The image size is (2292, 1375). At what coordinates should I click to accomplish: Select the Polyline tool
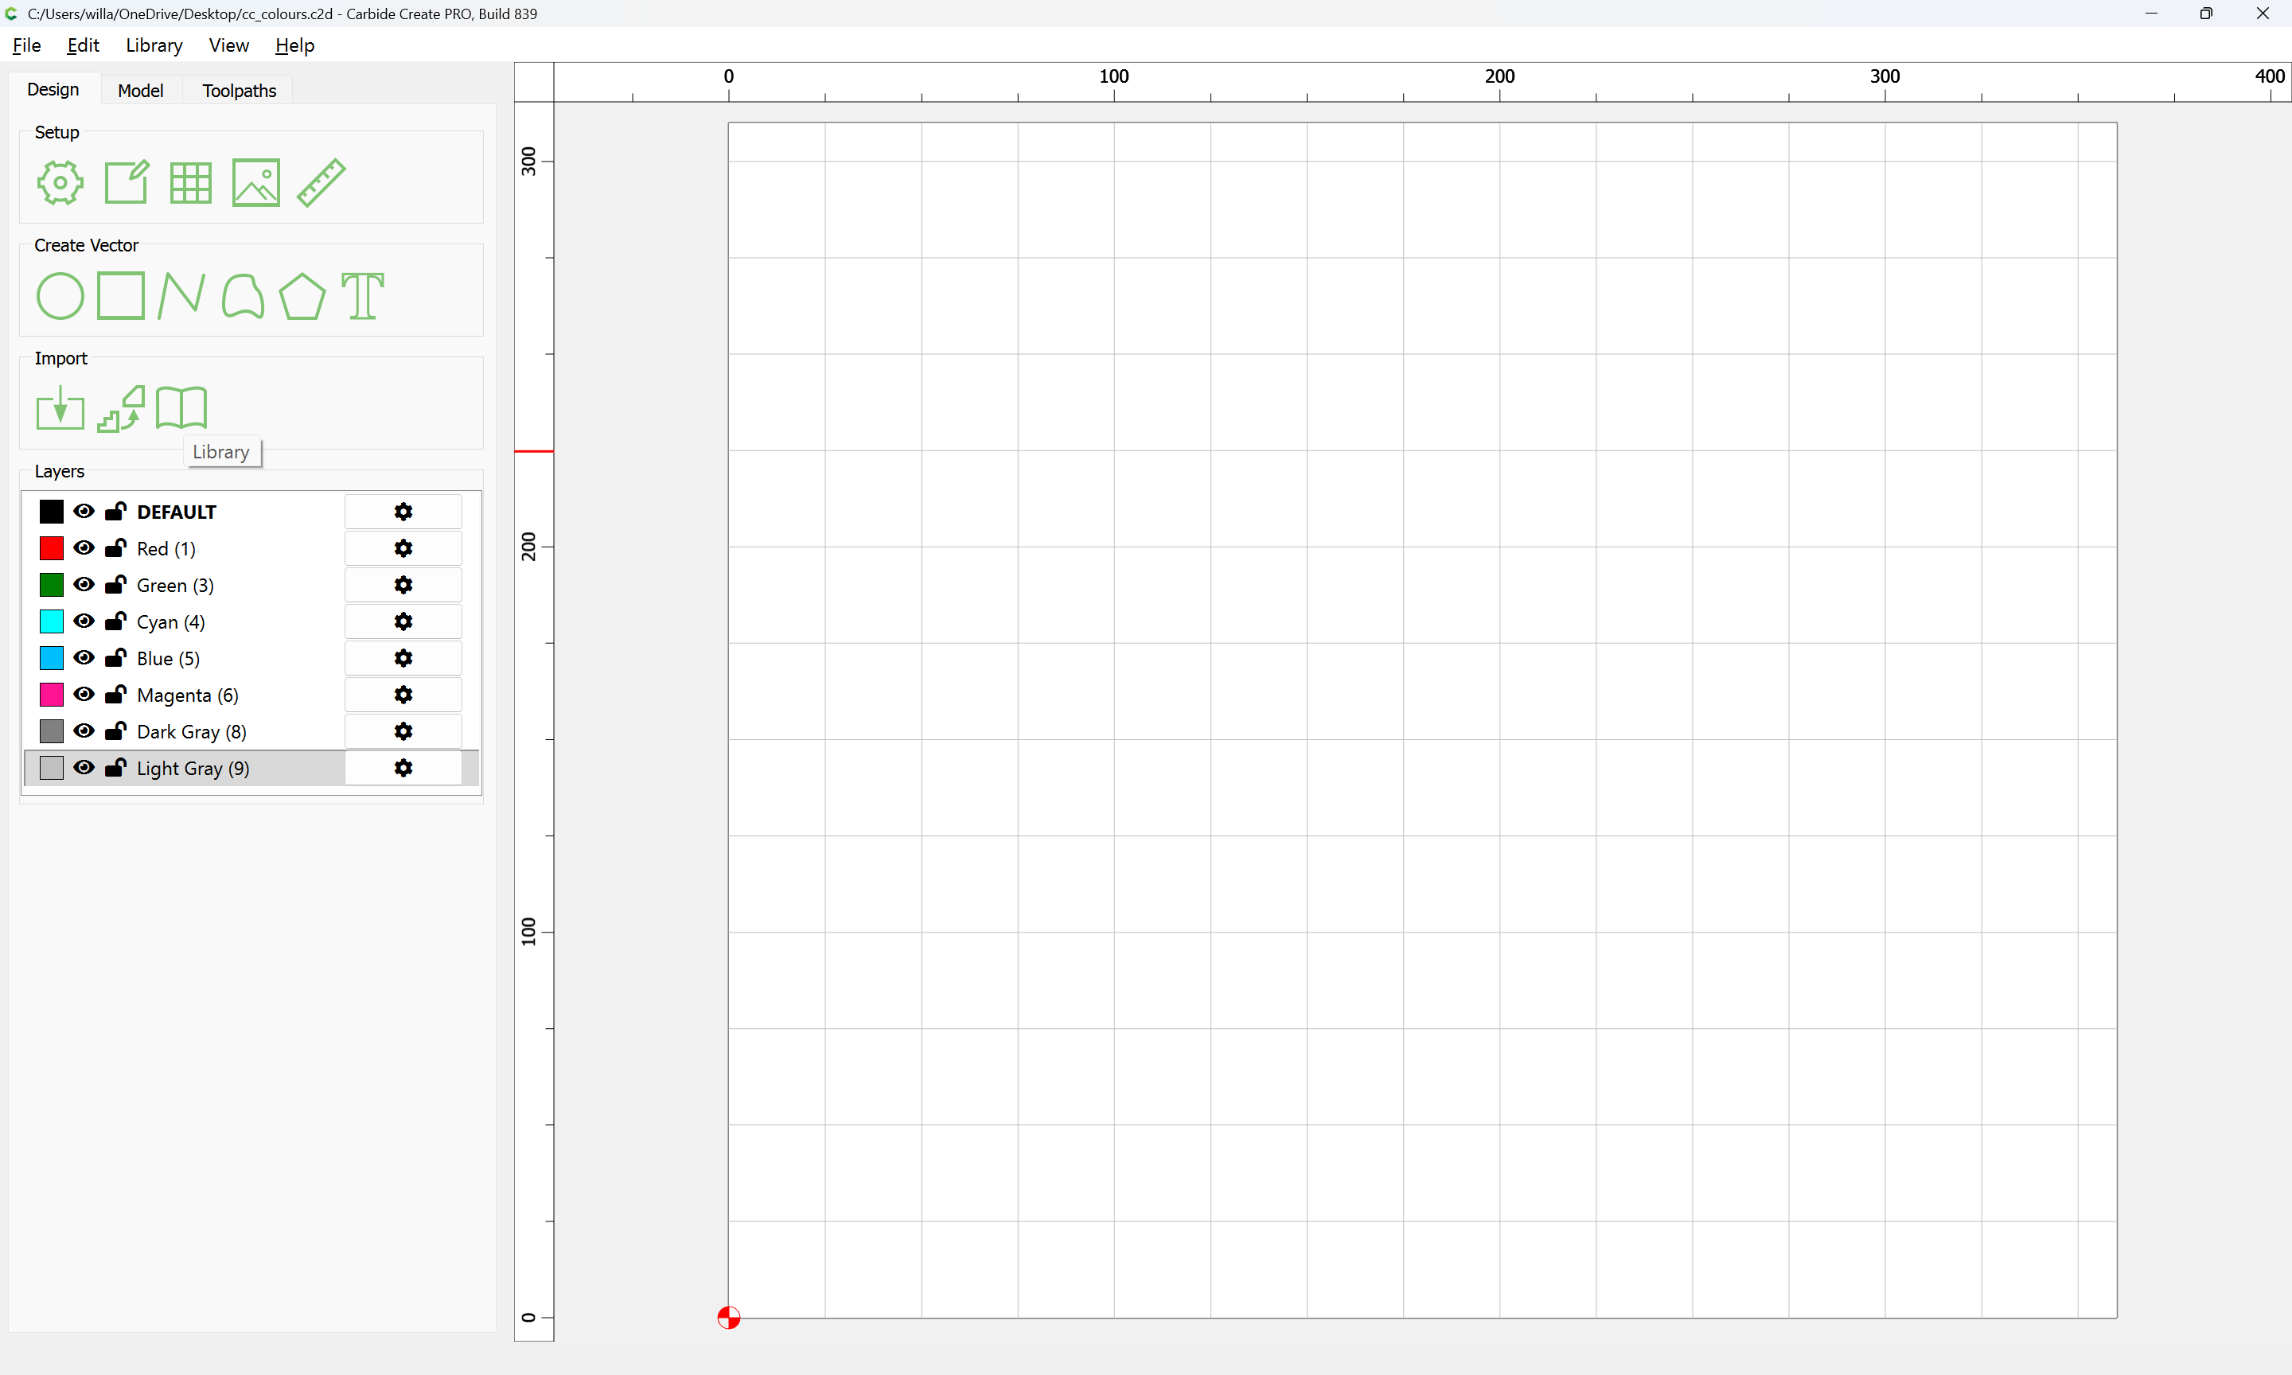coord(181,297)
